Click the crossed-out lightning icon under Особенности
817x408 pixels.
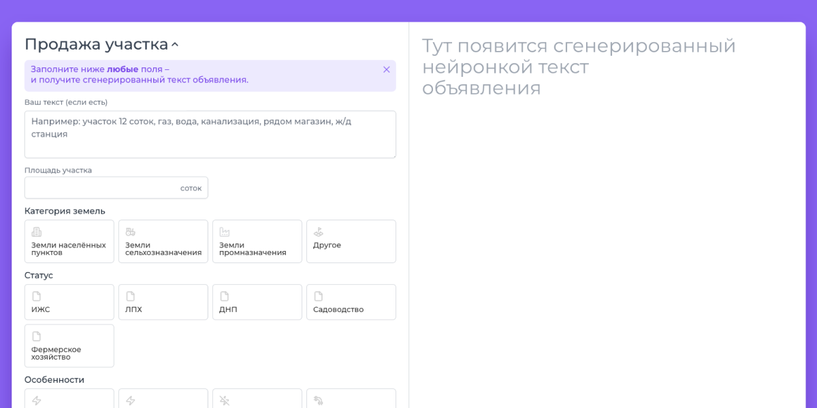point(225,401)
